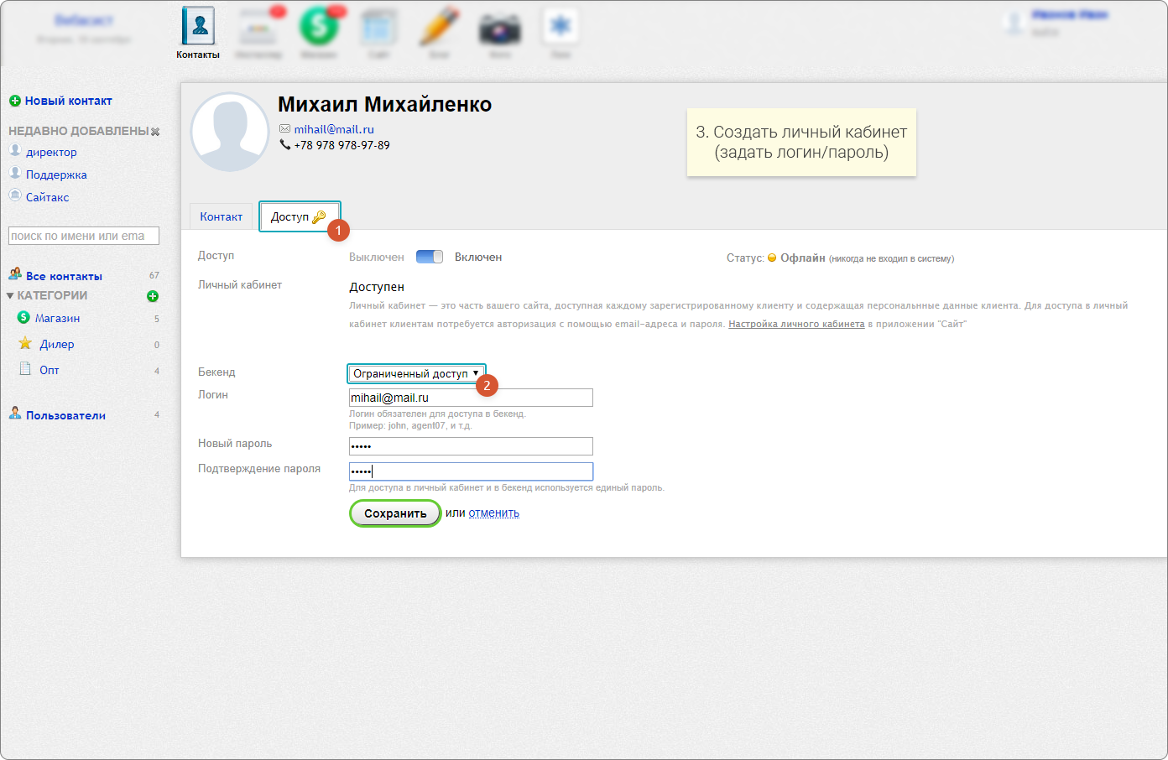The height and width of the screenshot is (760, 1168).
Task: Add a category with the green plus icon
Action: (153, 296)
